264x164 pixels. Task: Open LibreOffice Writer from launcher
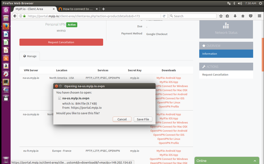[6, 34]
